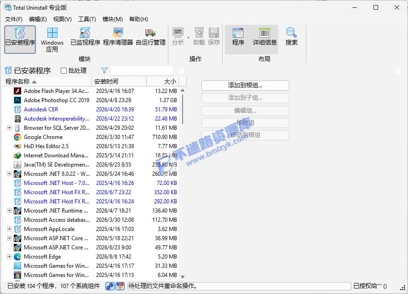Expand the Microsoft Edge group

[9, 257]
